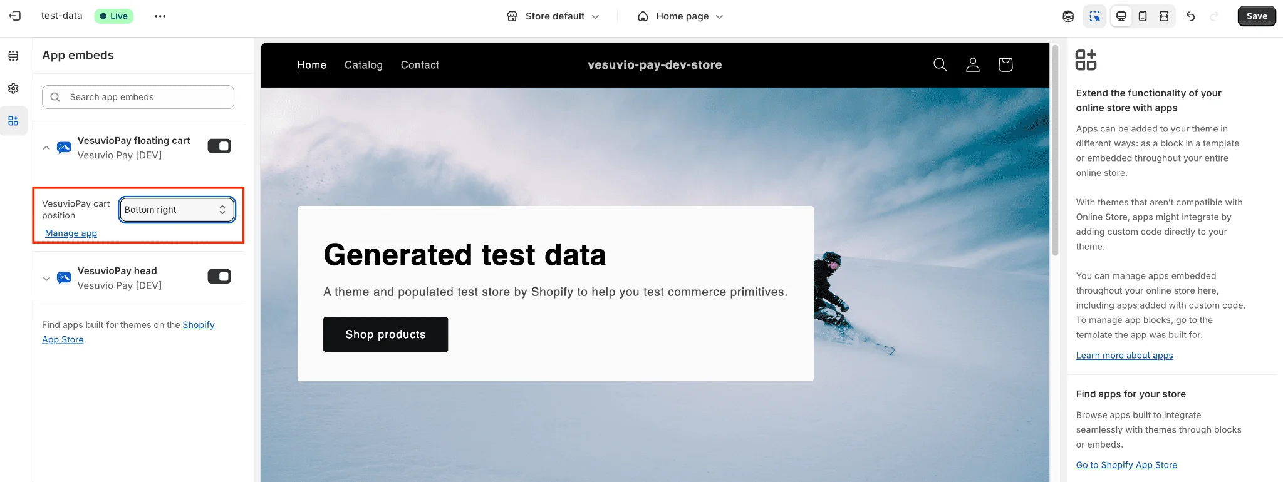Open the Sections panel icon
This screenshot has height=482, width=1283.
pos(13,56)
